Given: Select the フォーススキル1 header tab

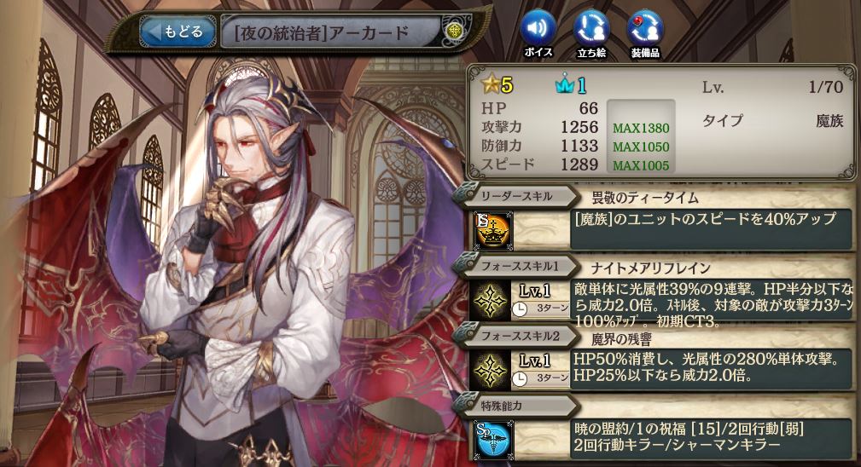Looking at the screenshot, I should pos(516,267).
